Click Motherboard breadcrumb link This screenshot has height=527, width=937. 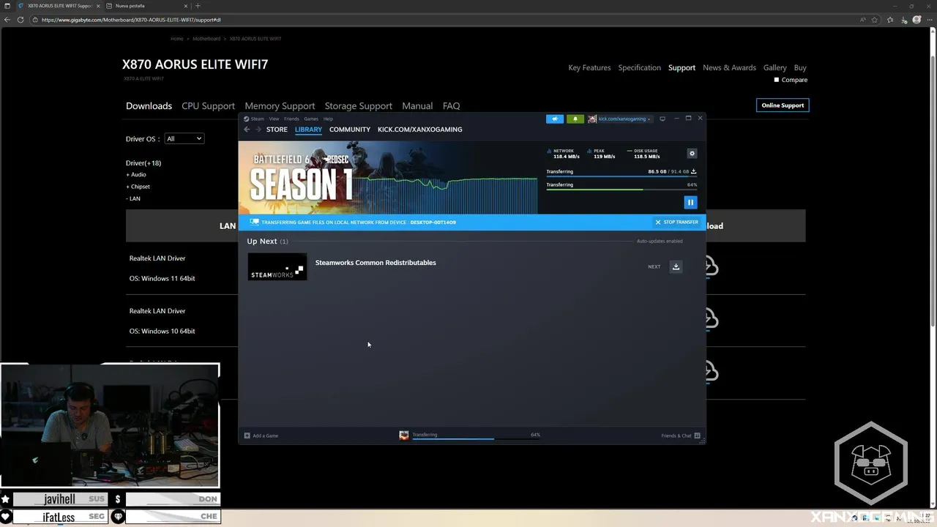206,39
